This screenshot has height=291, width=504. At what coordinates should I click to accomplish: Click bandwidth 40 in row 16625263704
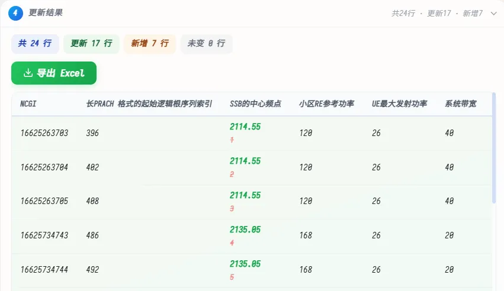pyautogui.click(x=450, y=167)
